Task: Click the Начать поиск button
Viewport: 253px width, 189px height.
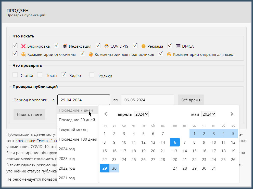Action: pyautogui.click(x=29, y=115)
